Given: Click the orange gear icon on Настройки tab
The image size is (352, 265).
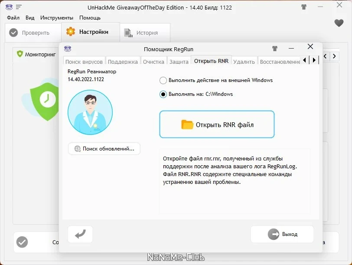Looking at the screenshot, I should (x=71, y=31).
